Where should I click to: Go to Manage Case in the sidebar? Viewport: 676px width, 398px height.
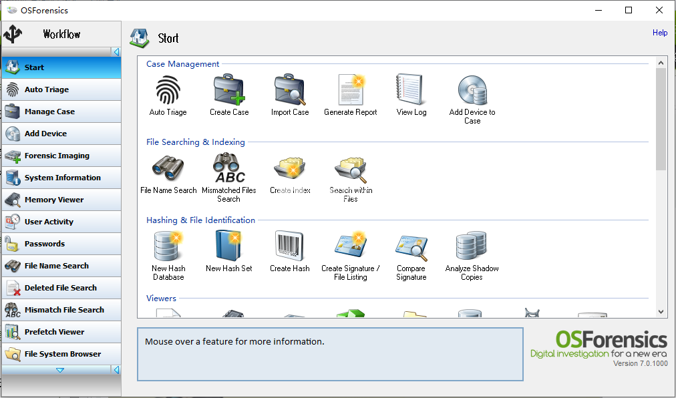tap(61, 112)
